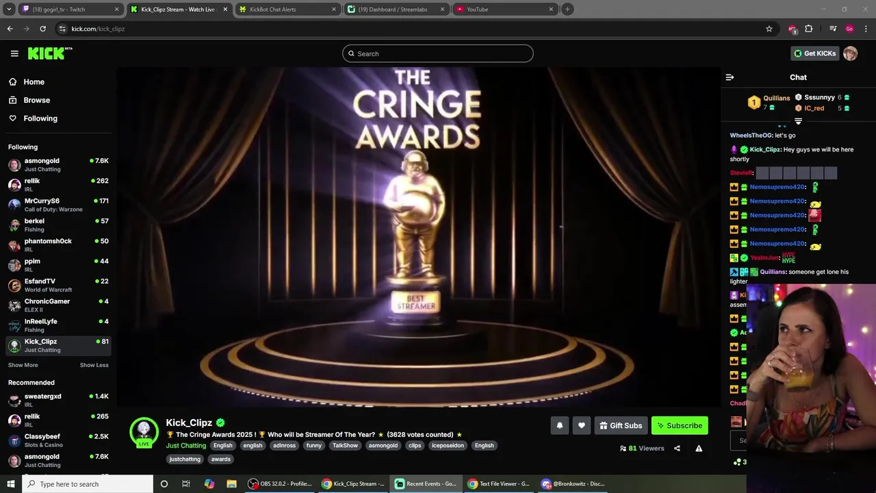Open the user profile avatar menu
876x493 pixels.
pos(850,53)
